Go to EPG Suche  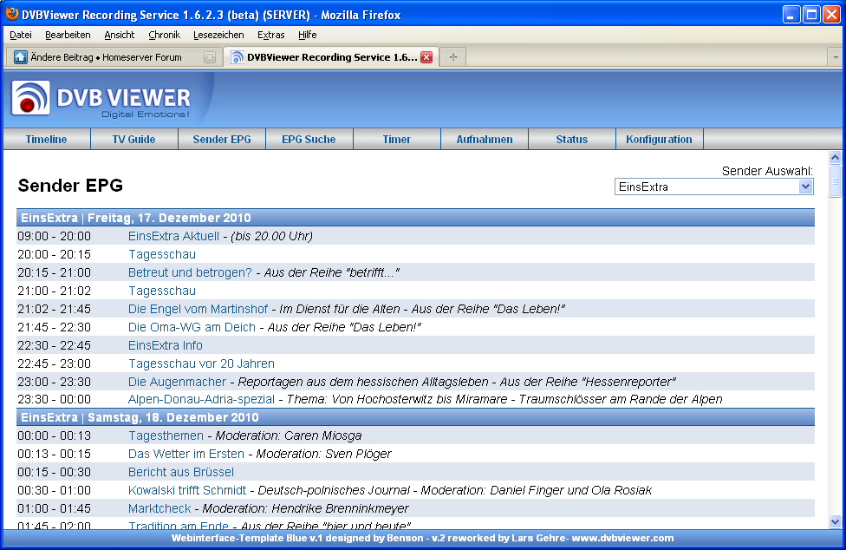[309, 140]
